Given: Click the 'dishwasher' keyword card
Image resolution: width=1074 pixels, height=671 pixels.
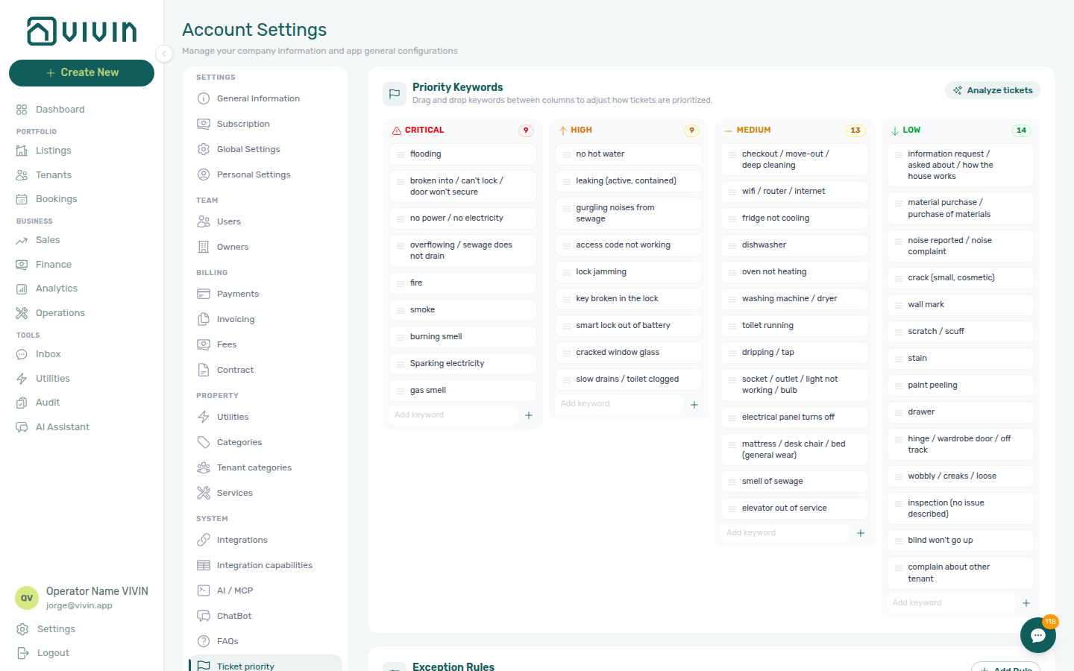Looking at the screenshot, I should click(794, 245).
